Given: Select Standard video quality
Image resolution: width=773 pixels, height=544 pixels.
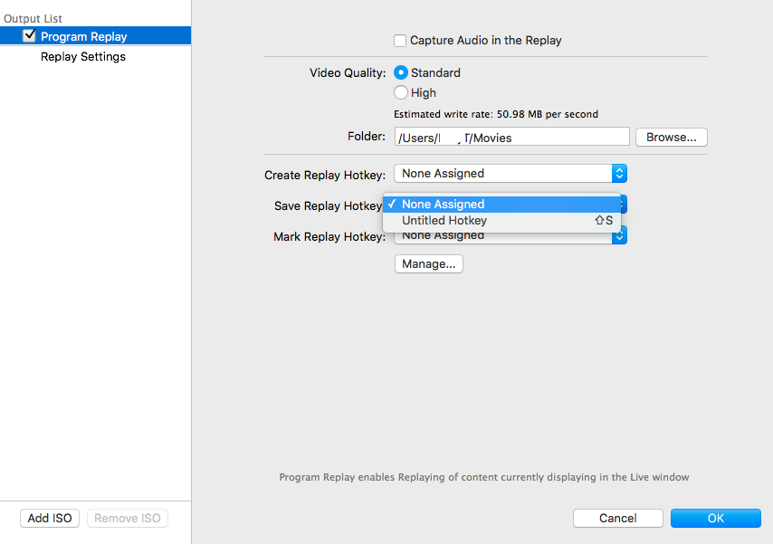Looking at the screenshot, I should click(401, 73).
